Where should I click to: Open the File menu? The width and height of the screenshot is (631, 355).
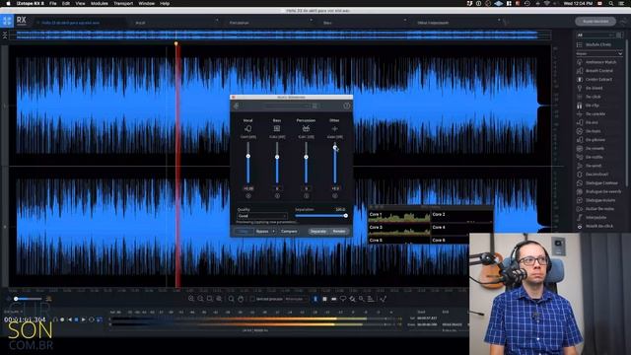click(52, 3)
